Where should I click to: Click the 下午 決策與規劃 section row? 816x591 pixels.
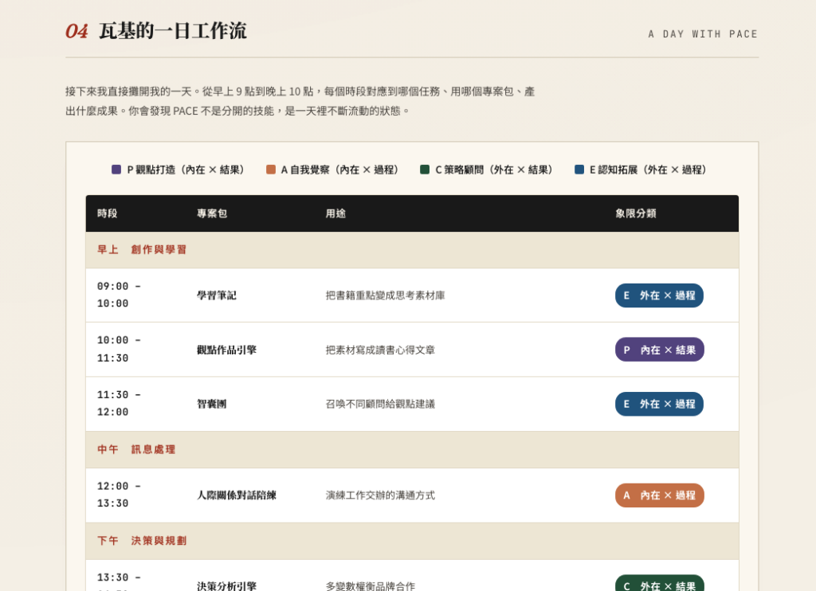coord(412,541)
